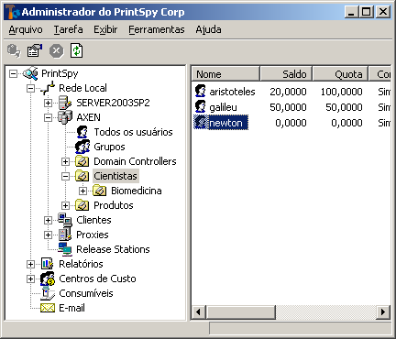Open the Ajuda menu

208,29
